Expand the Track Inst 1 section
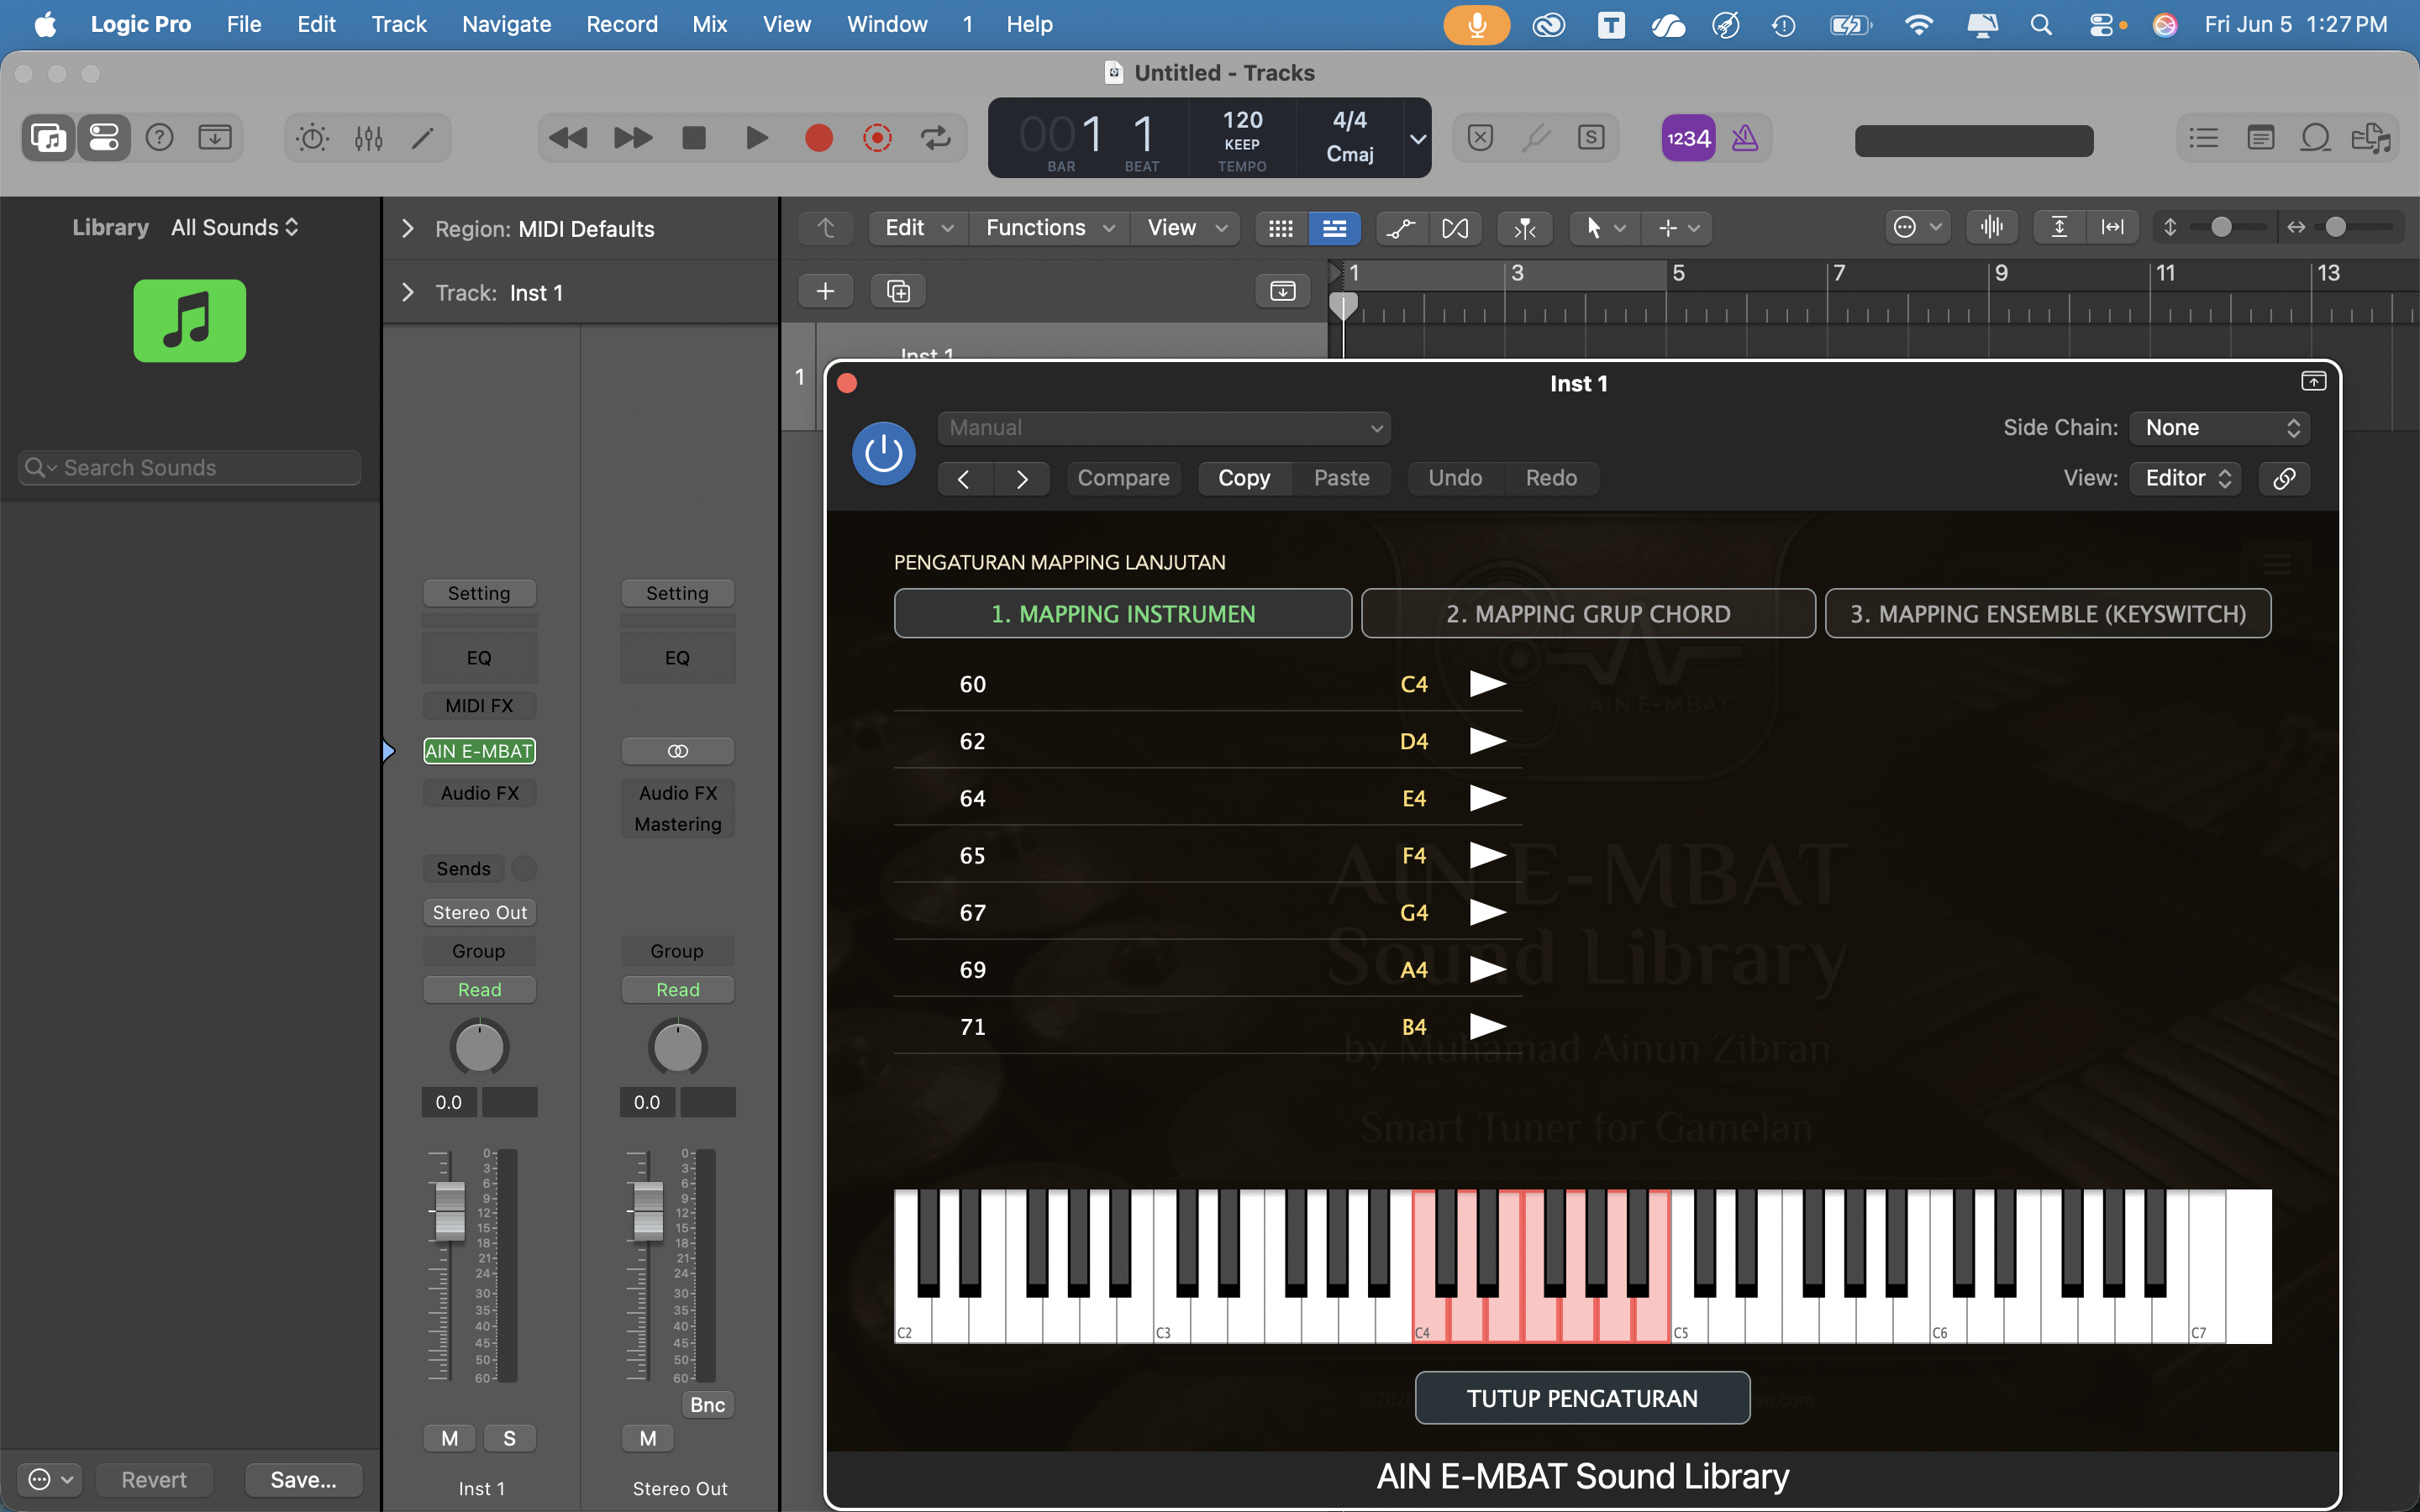The width and height of the screenshot is (2420, 1512). point(408,293)
